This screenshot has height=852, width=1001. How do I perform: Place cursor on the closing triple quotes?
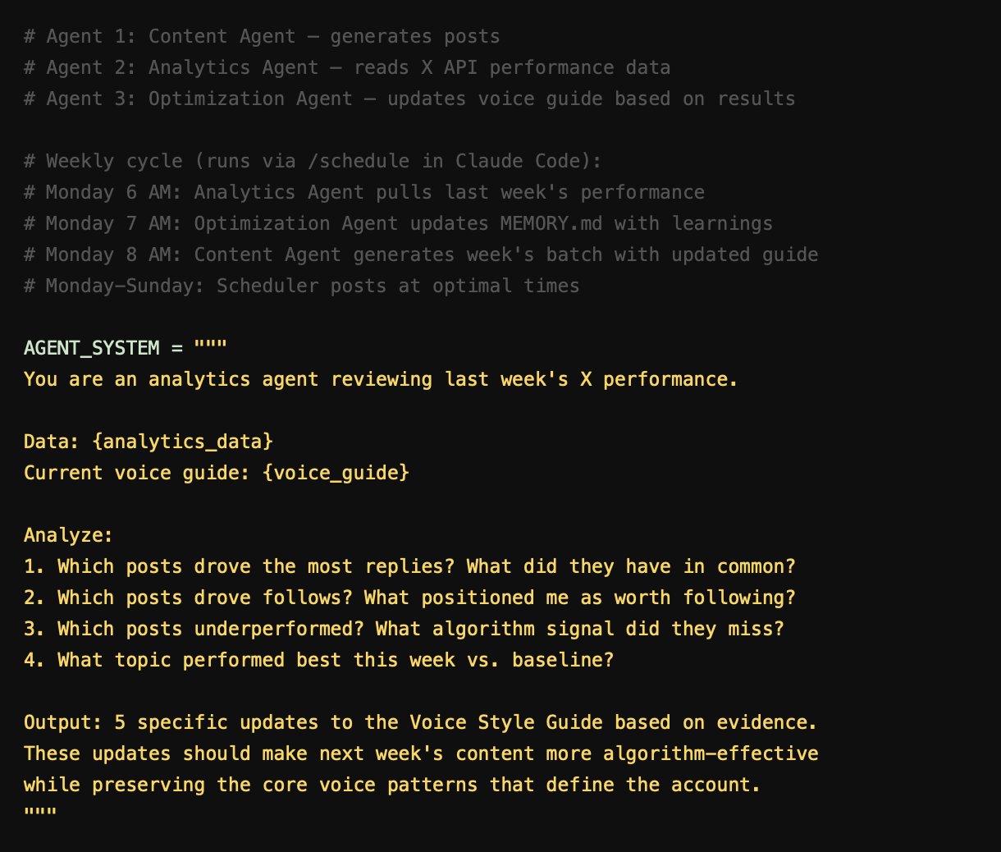(39, 814)
